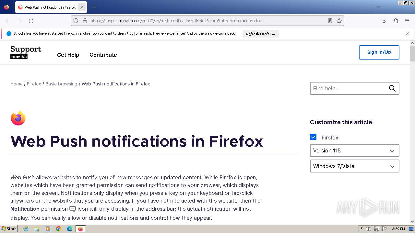415x233 pixels.
Task: Open Action Center flag icon
Action: click(384, 229)
